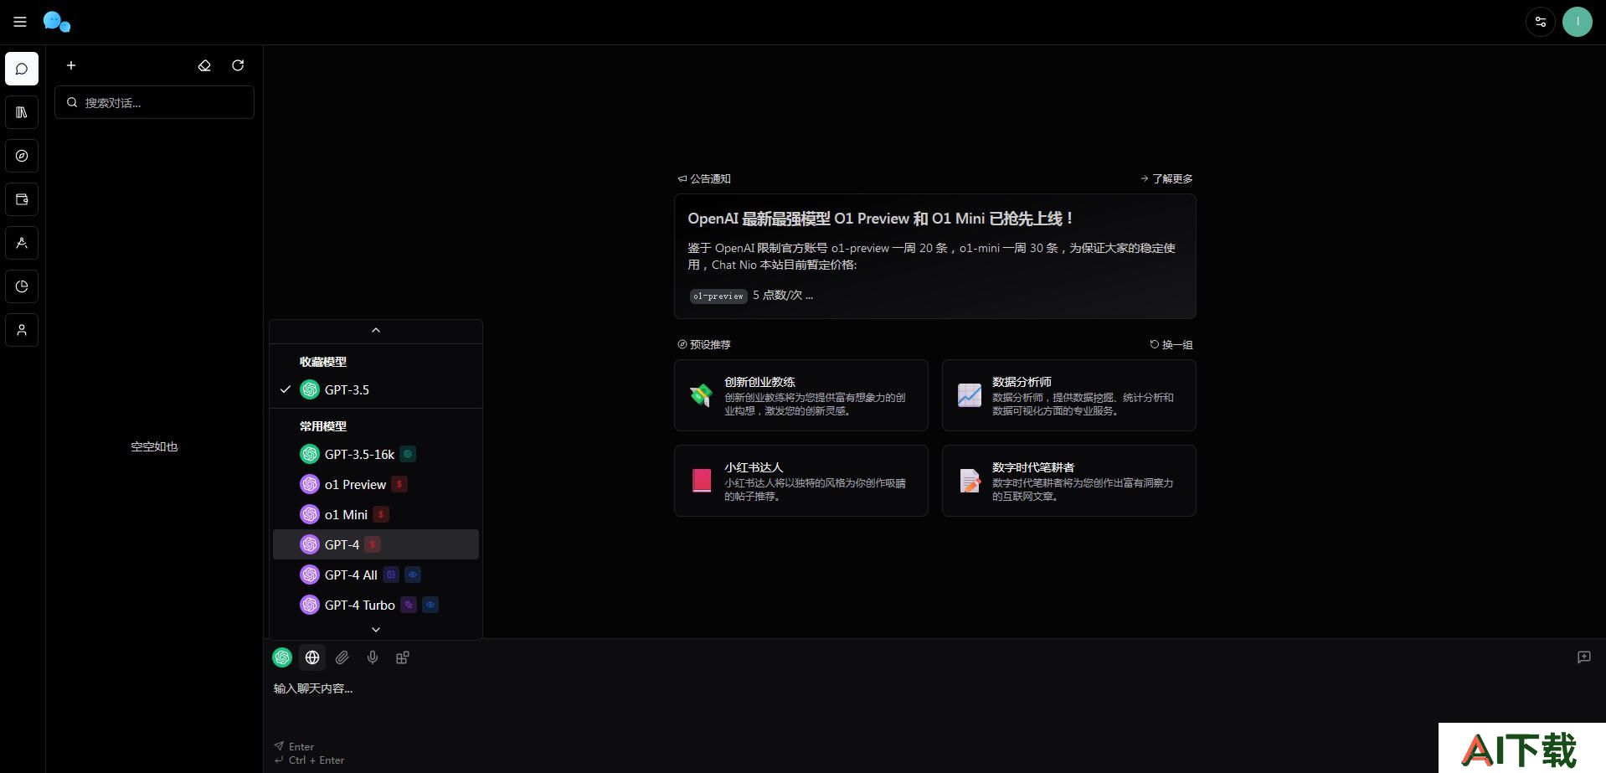Select the o1 Preview model

376,484
